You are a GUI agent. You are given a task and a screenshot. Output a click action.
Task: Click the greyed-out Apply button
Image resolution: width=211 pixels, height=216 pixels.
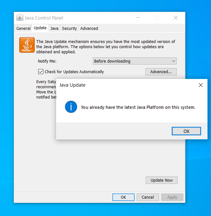(x=172, y=197)
